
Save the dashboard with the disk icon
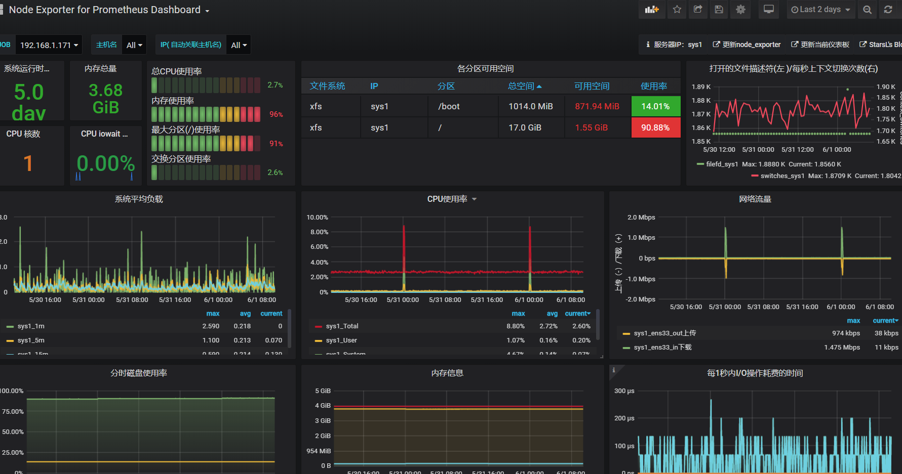coord(719,10)
